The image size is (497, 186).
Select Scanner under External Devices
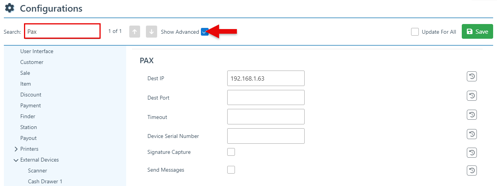[x=38, y=170]
